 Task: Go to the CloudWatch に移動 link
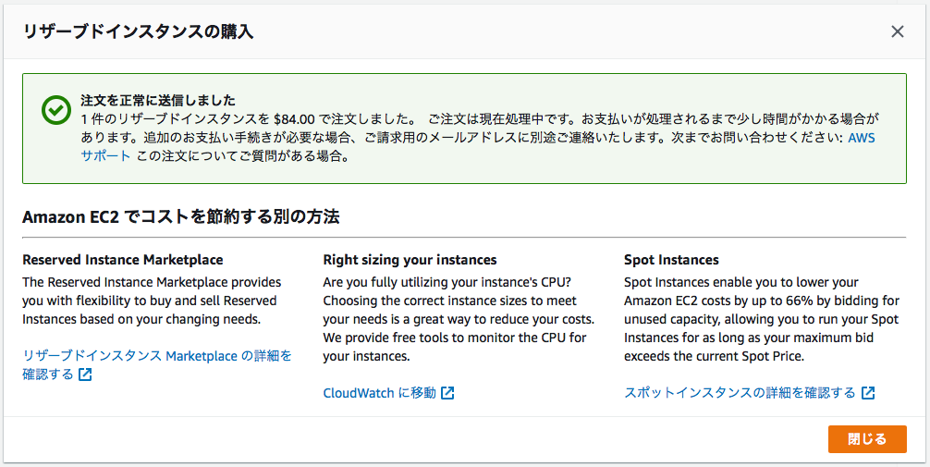tap(380, 393)
